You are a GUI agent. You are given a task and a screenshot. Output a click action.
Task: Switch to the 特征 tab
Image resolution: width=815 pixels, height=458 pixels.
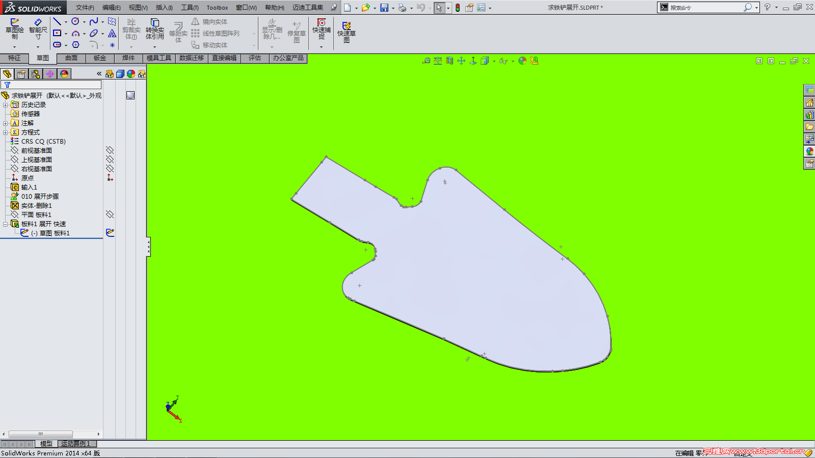pos(14,58)
